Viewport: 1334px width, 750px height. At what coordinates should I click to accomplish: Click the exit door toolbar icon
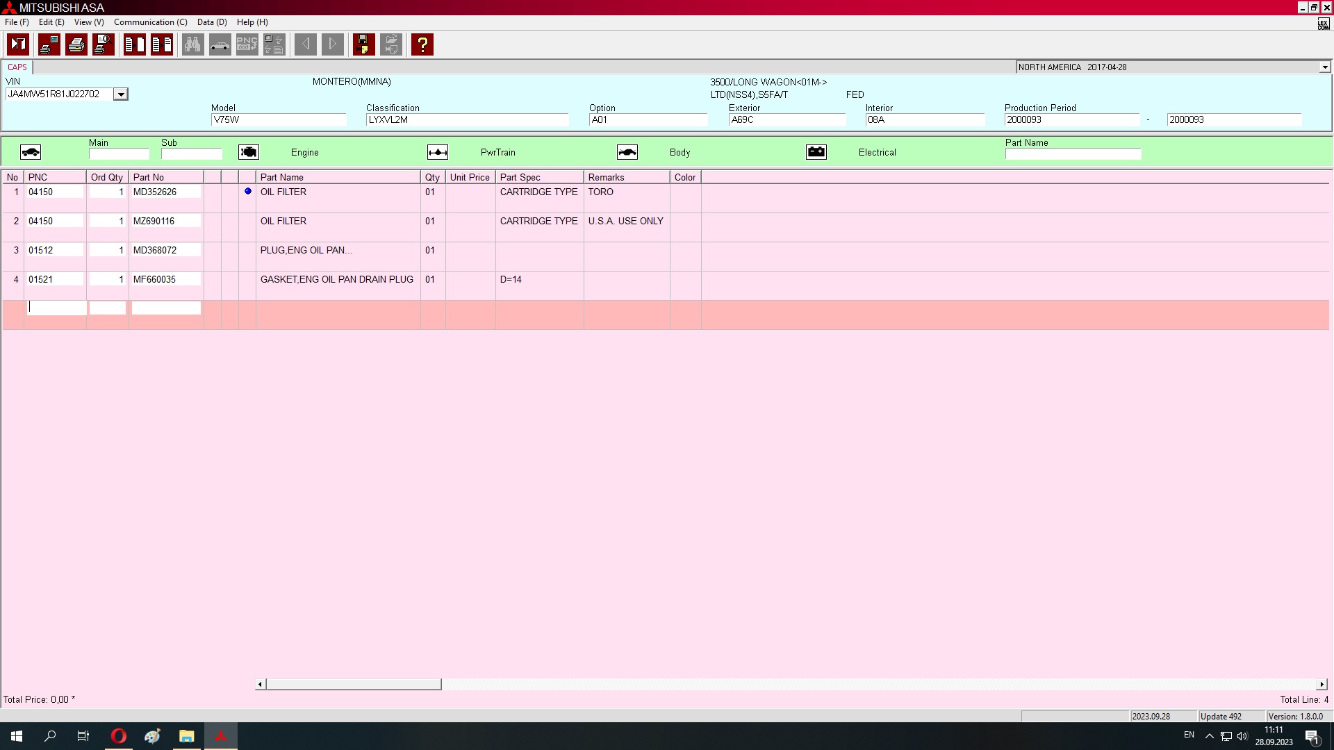tap(18, 44)
